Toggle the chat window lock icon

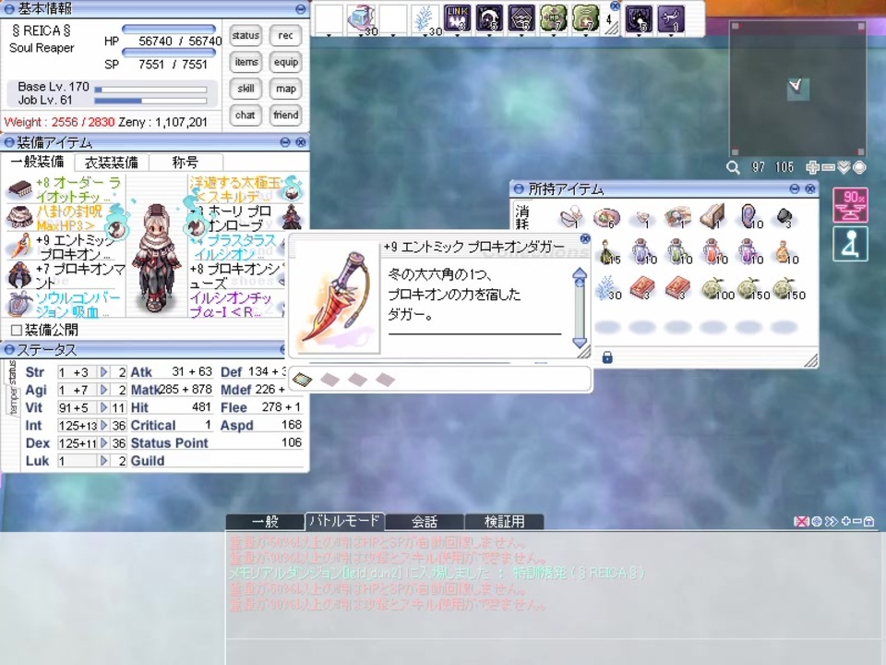[869, 521]
